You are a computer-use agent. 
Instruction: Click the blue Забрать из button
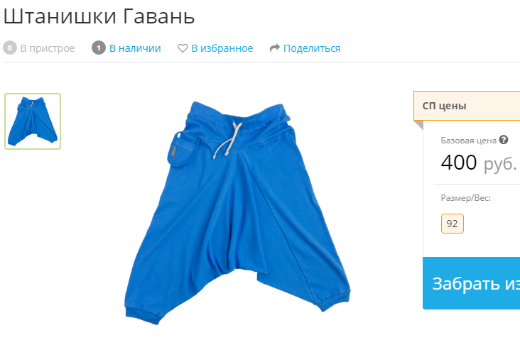click(x=471, y=283)
